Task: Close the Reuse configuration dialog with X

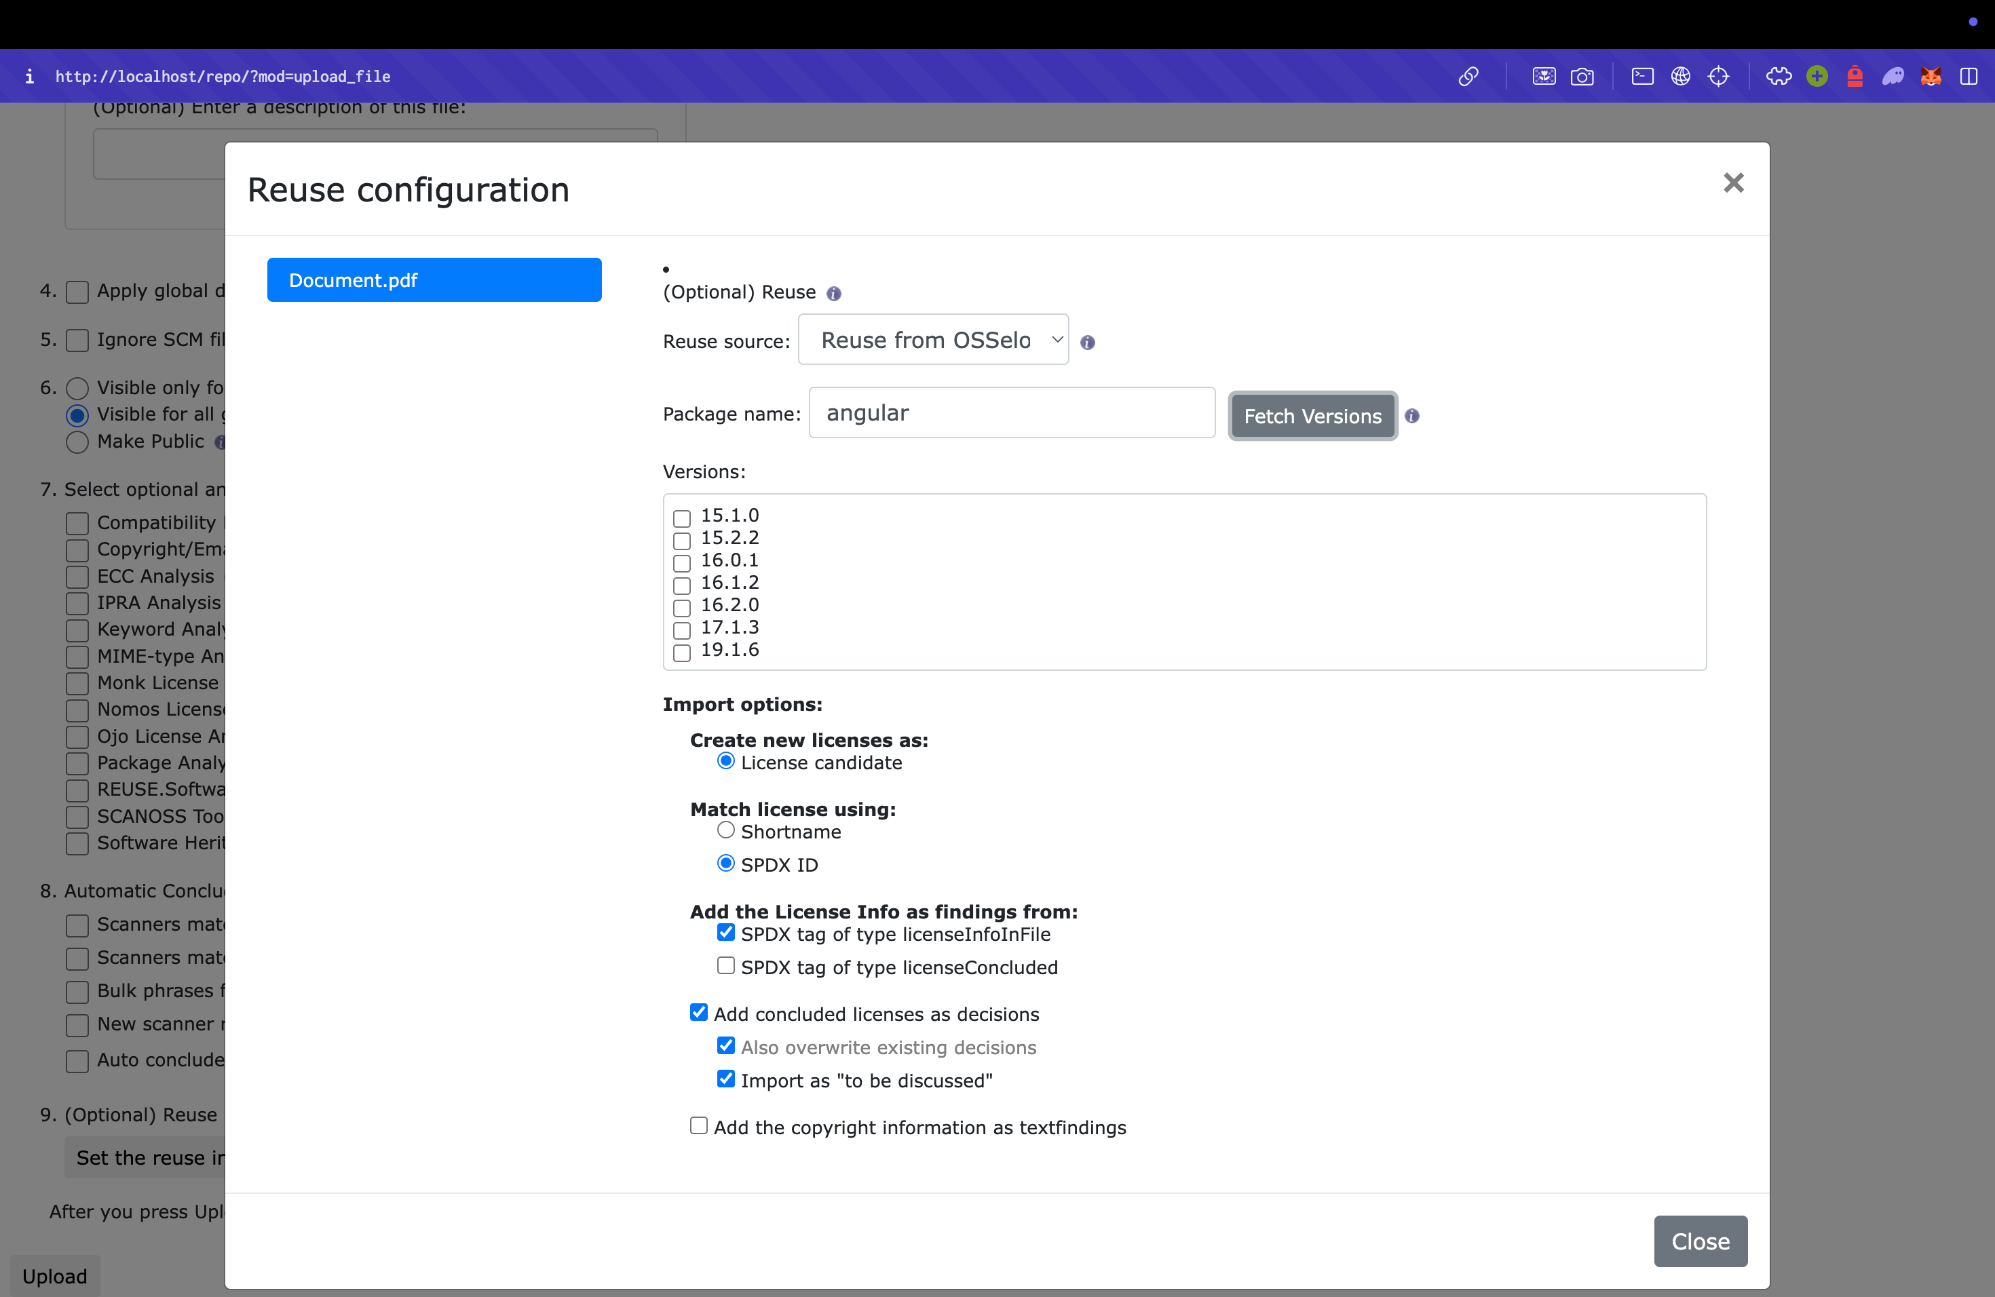Action: (1732, 182)
